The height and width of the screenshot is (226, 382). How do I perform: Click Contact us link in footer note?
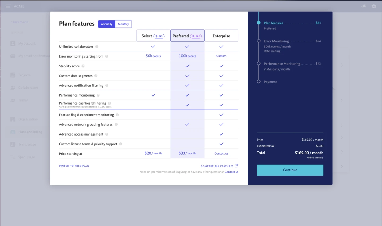pos(231,172)
